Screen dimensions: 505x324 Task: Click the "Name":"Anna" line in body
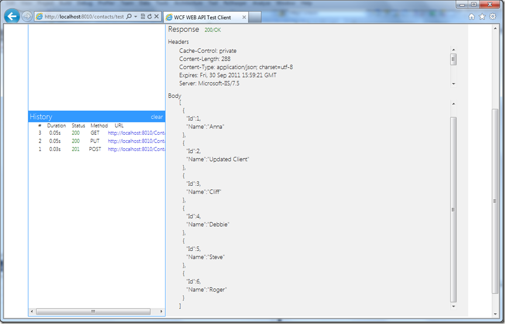[x=205, y=126]
